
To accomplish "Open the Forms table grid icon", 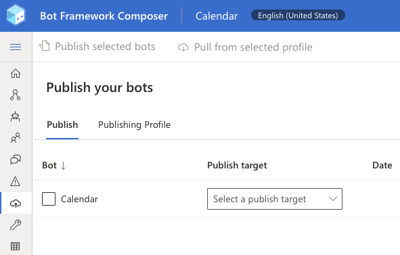I will pos(16,246).
